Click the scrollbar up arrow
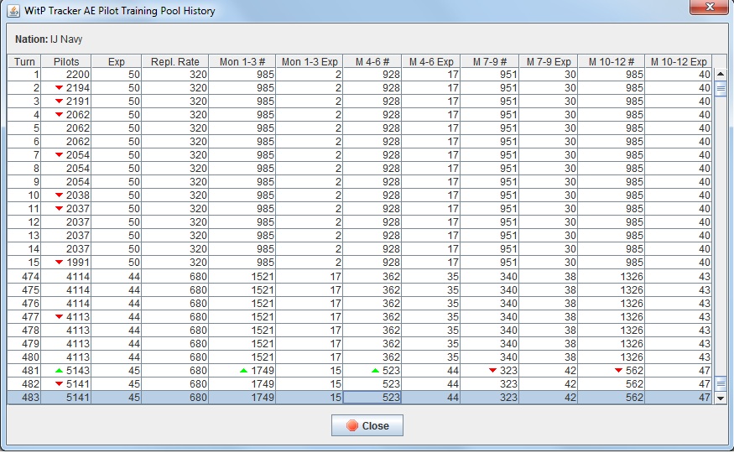The height and width of the screenshot is (453, 734). 721,74
